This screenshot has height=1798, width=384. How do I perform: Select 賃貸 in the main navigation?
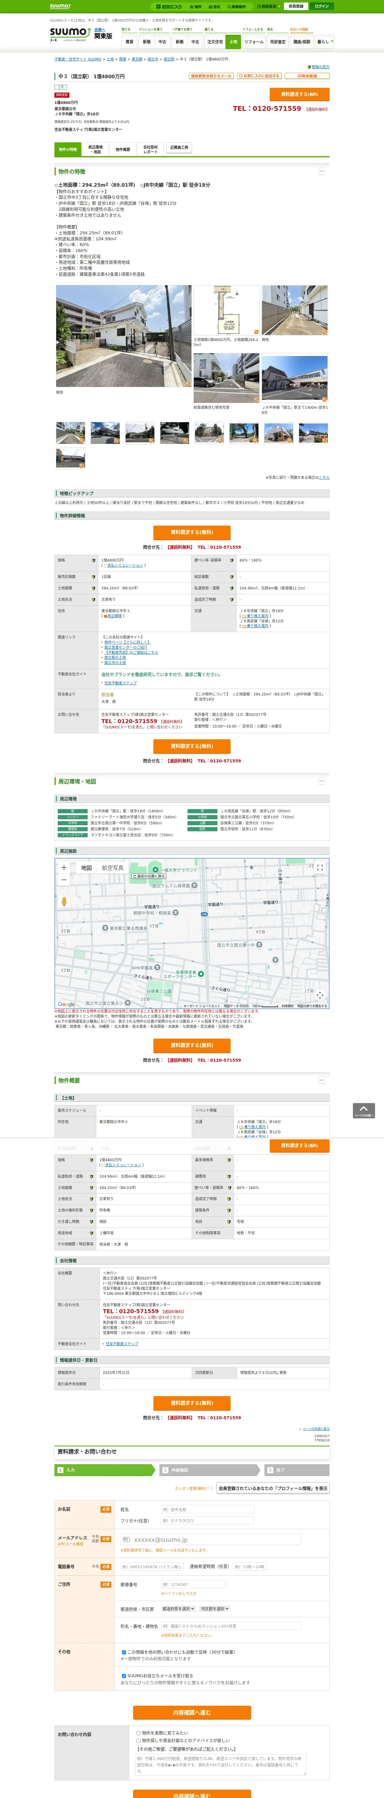coord(129,42)
